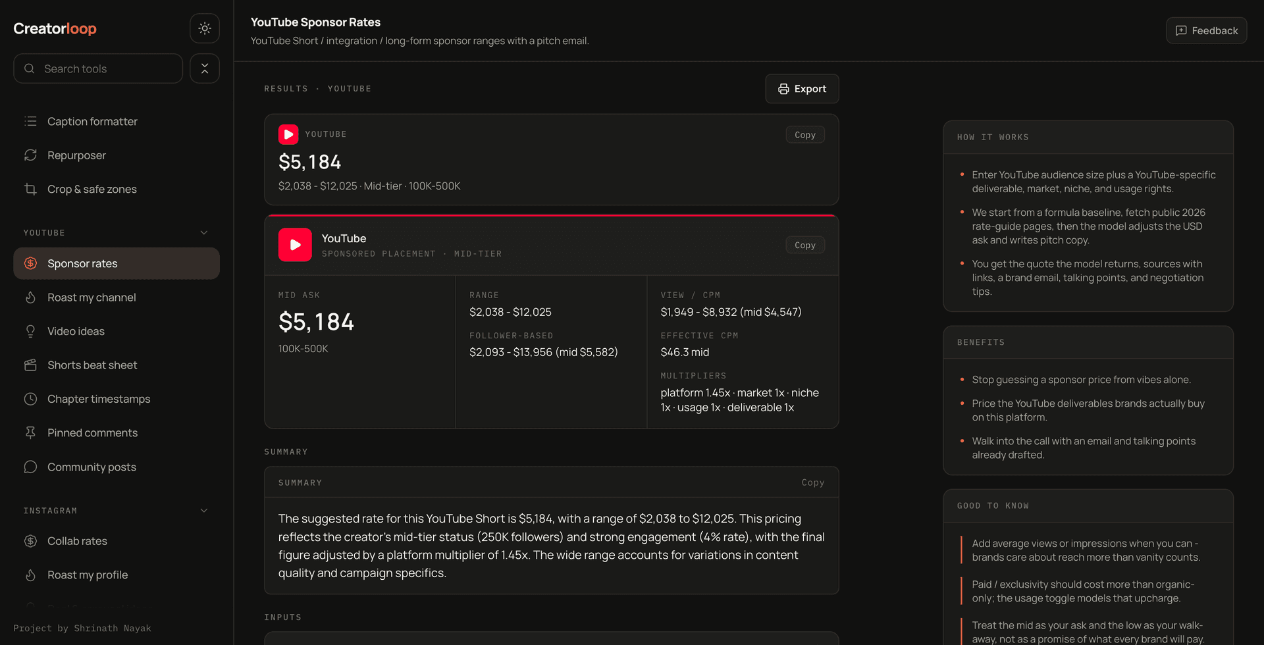Toggle the light/dark theme sun icon
Screen dimensions: 1264x645
pos(205,28)
